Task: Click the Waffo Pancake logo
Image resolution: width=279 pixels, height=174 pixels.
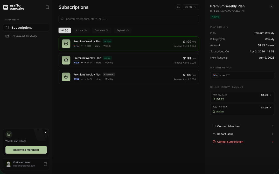Action: (13, 7)
